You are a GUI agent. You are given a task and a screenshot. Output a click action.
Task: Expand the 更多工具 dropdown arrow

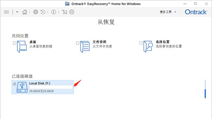175,12
